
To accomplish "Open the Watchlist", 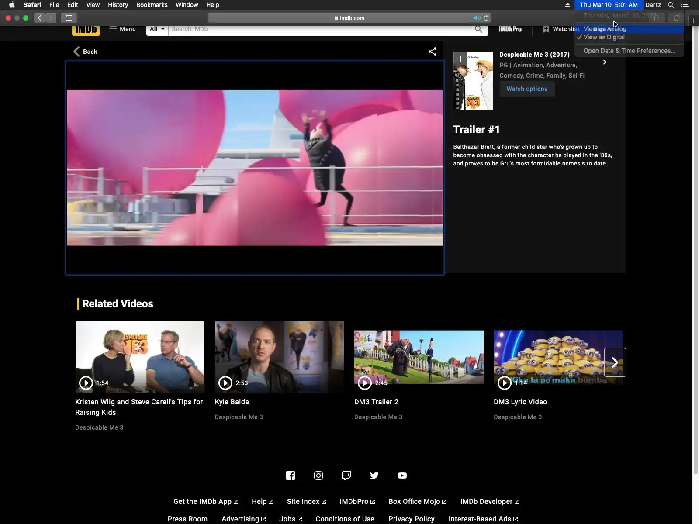I will pyautogui.click(x=561, y=29).
